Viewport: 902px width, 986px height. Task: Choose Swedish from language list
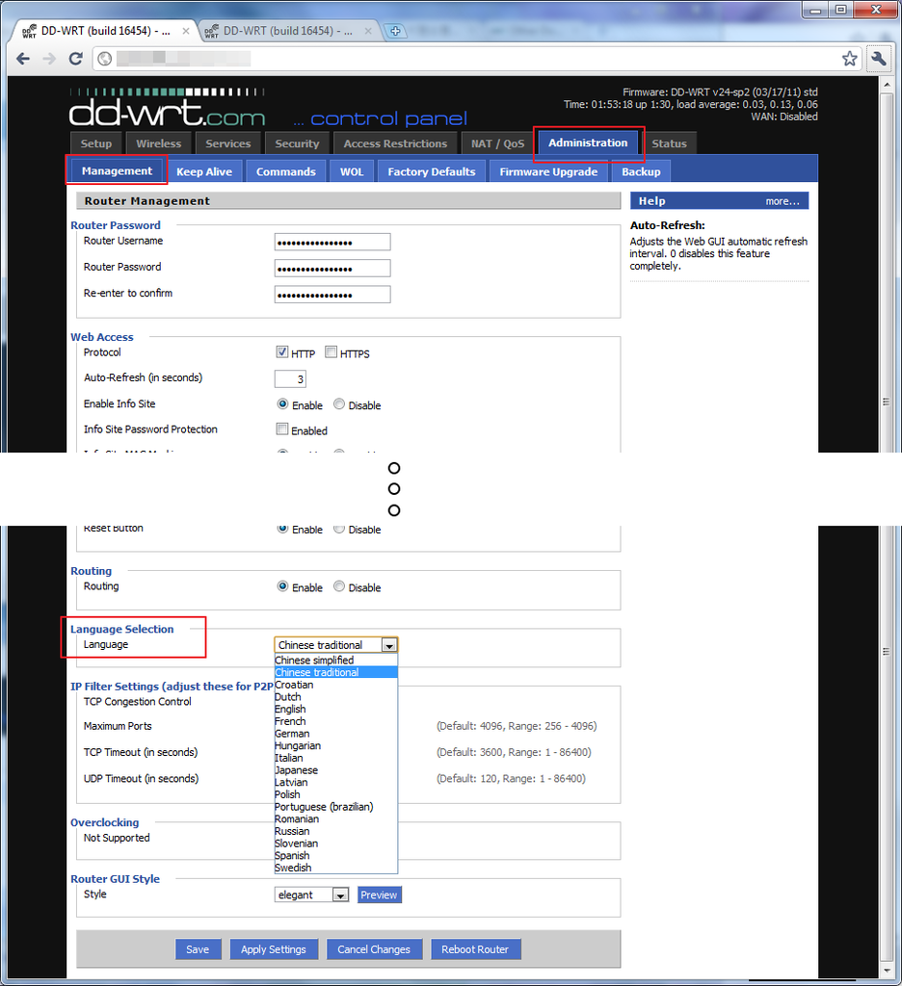pyautogui.click(x=335, y=868)
